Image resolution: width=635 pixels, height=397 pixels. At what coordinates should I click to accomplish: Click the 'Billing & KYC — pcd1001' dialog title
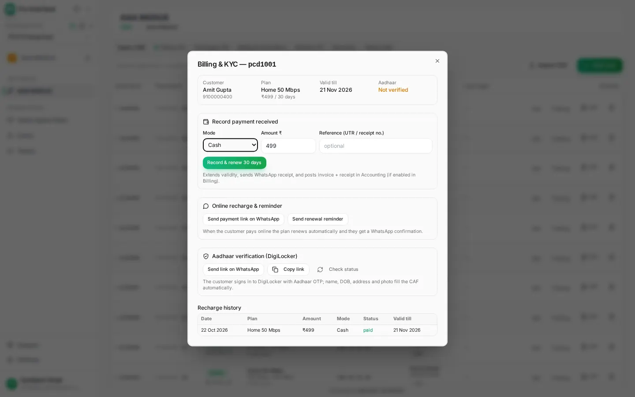(237, 64)
